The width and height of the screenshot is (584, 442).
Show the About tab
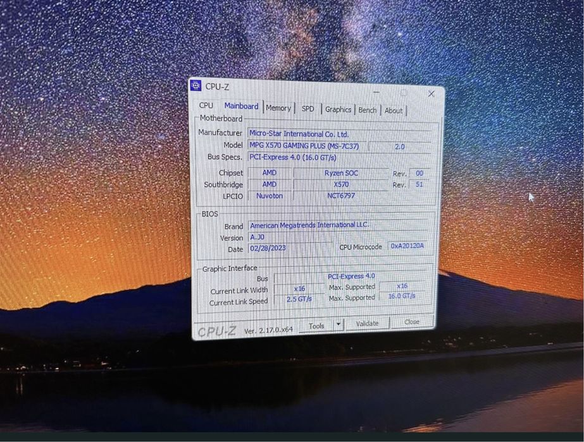[x=394, y=110]
